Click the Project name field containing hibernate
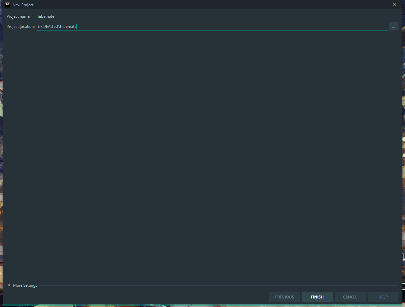 point(217,16)
